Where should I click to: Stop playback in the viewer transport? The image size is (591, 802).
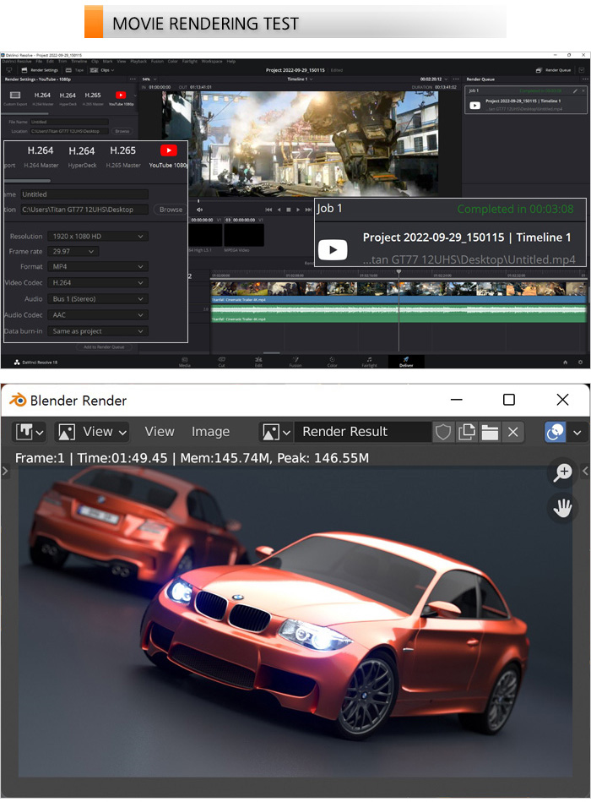pos(289,210)
